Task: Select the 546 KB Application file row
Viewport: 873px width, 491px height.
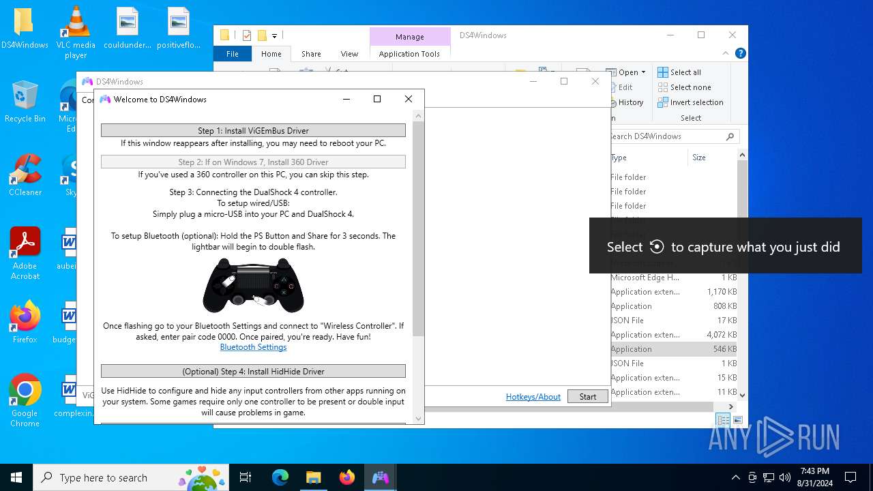Action: click(x=672, y=349)
